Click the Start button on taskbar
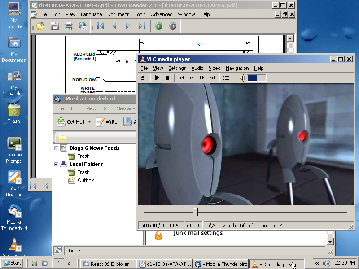The height and width of the screenshot is (269, 359). pyautogui.click(x=12, y=263)
